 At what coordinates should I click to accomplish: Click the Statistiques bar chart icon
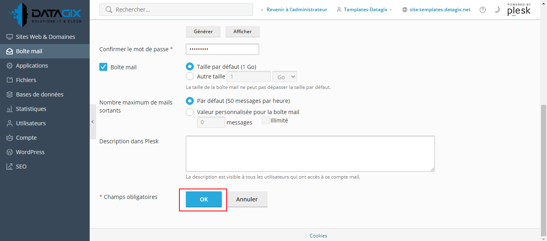[9, 109]
